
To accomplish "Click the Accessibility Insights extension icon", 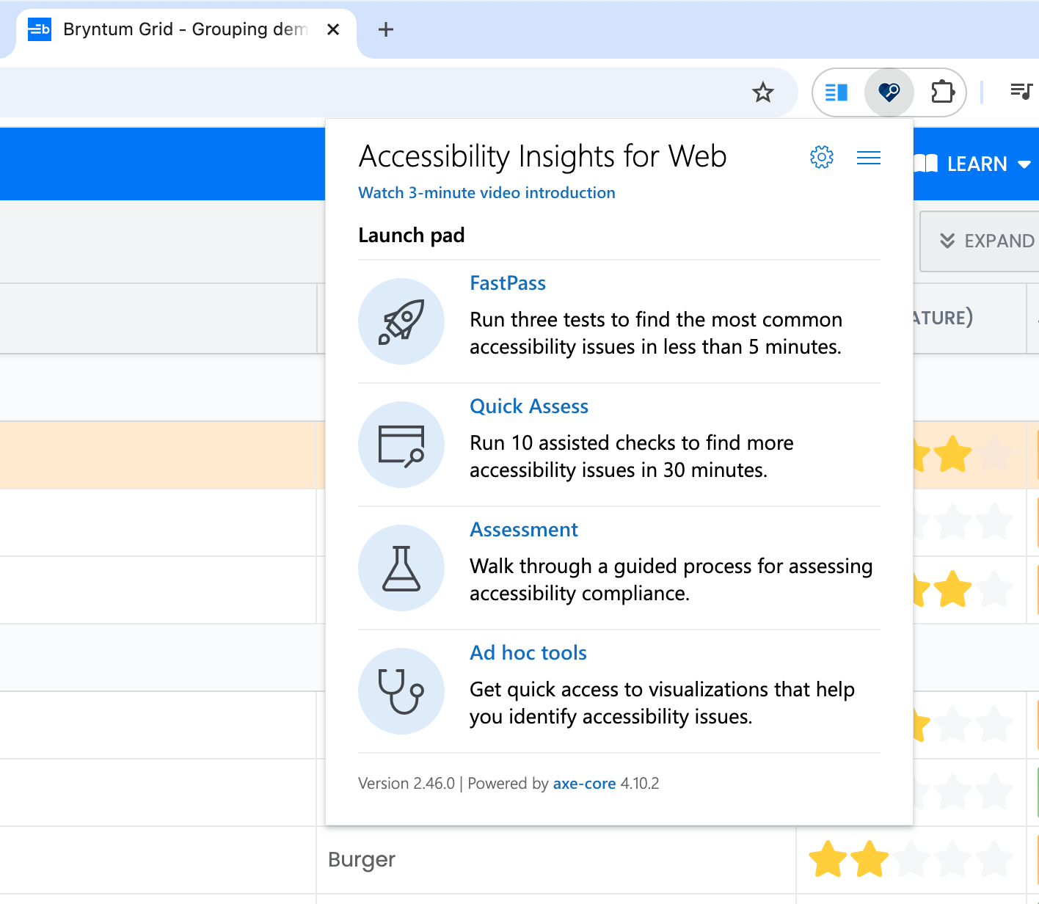I will coord(889,92).
